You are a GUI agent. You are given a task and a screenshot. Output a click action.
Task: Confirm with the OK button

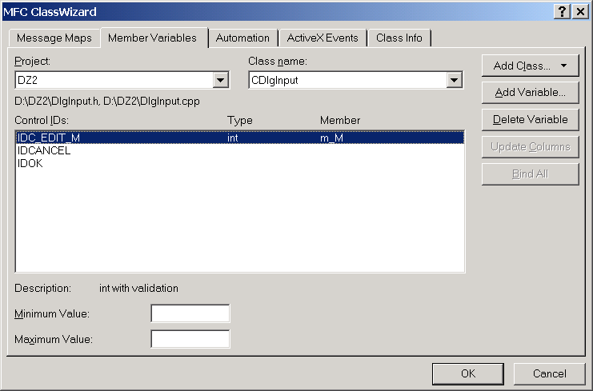click(468, 373)
